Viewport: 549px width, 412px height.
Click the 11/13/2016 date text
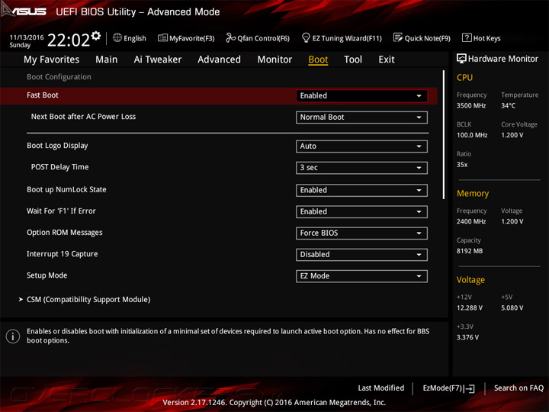(x=27, y=37)
